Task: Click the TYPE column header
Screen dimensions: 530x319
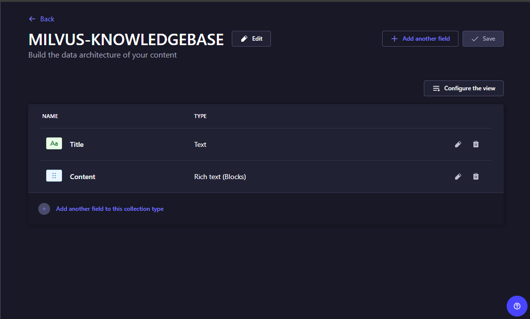Action: [200, 116]
